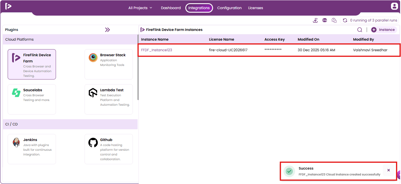Click the Instance Name column header
This screenshot has width=401, height=184.
(x=155, y=39)
